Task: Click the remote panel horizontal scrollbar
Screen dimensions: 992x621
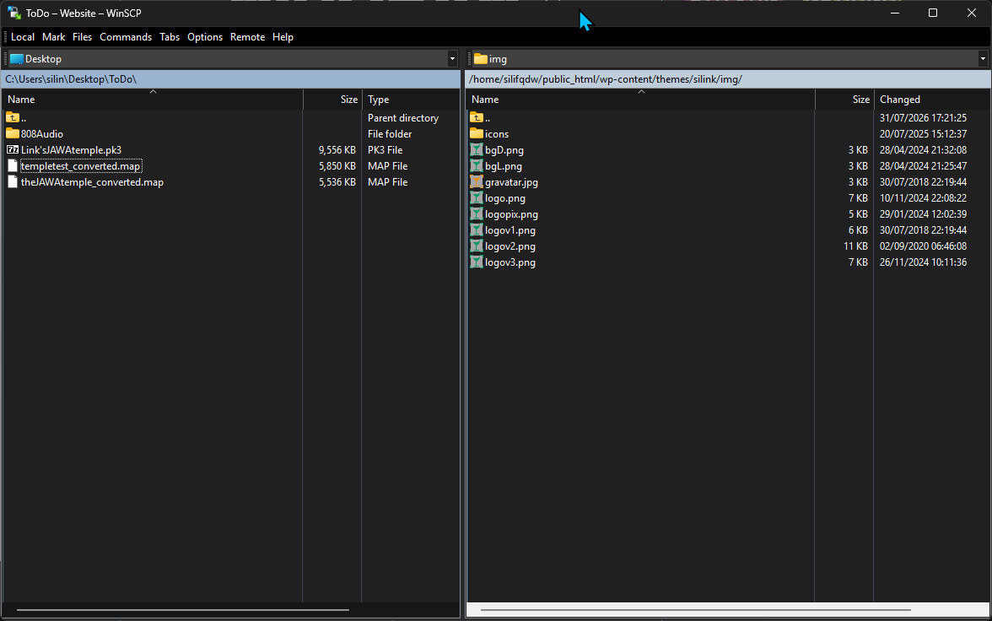Action: coord(695,610)
